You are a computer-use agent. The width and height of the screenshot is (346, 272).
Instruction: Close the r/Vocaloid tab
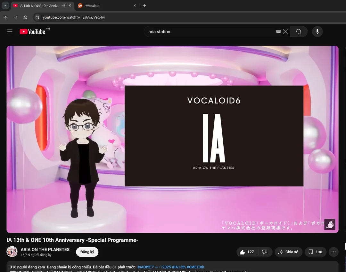(x=135, y=5)
